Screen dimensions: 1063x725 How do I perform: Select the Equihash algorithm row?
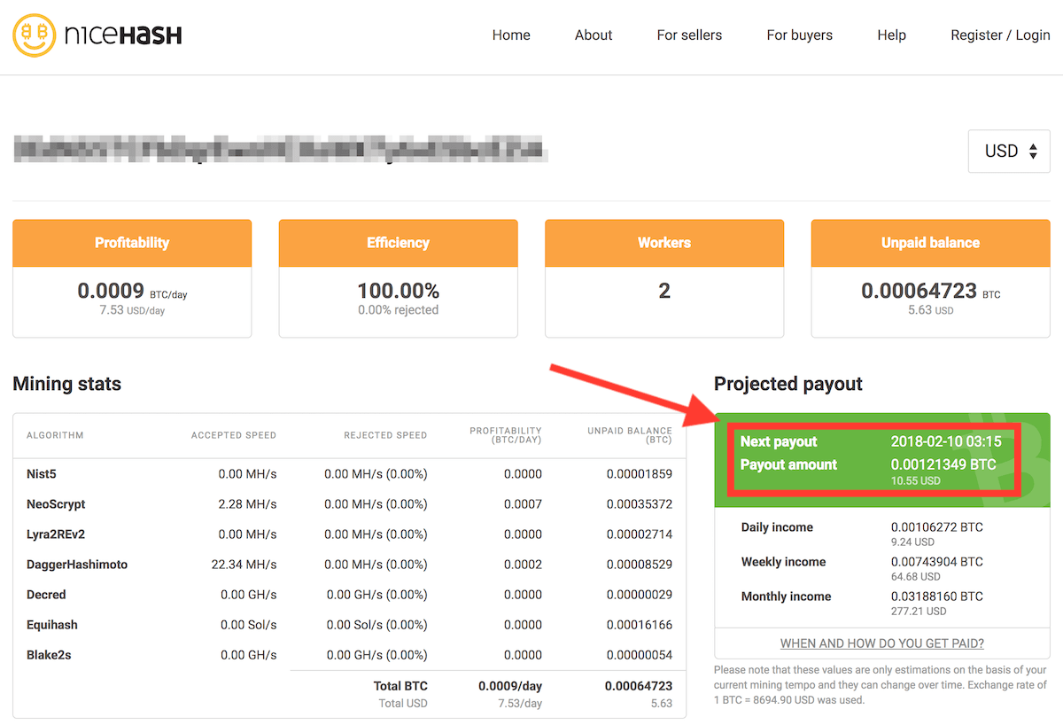point(350,625)
